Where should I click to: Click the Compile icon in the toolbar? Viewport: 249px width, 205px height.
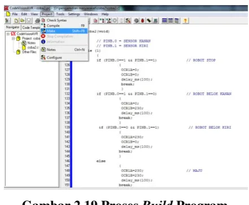point(102,20)
